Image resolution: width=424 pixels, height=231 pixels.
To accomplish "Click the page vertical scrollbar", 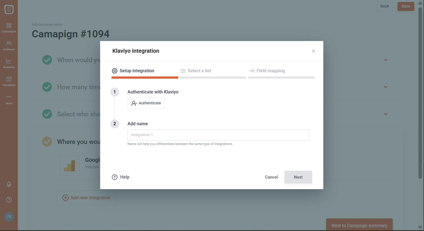I will [420, 93].
